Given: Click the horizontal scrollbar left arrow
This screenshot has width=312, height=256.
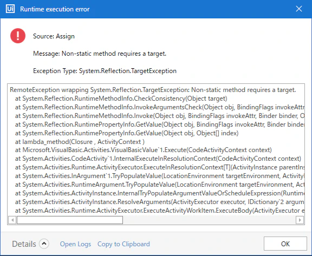Looking at the screenshot, I should pos(12,220).
